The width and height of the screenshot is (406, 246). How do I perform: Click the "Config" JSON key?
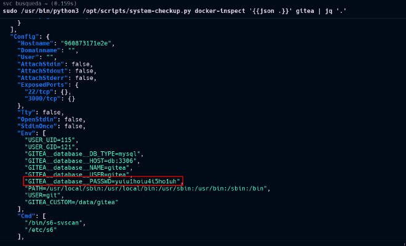[x=25, y=36]
